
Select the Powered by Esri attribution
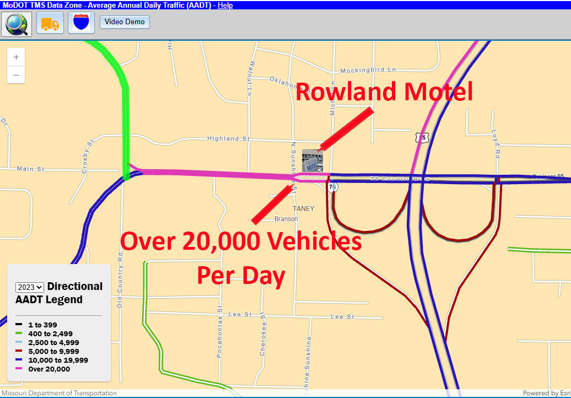(546, 393)
